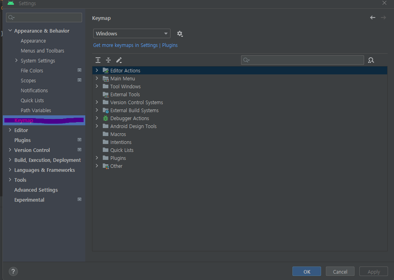Open Advanced Settings page

pos(36,190)
